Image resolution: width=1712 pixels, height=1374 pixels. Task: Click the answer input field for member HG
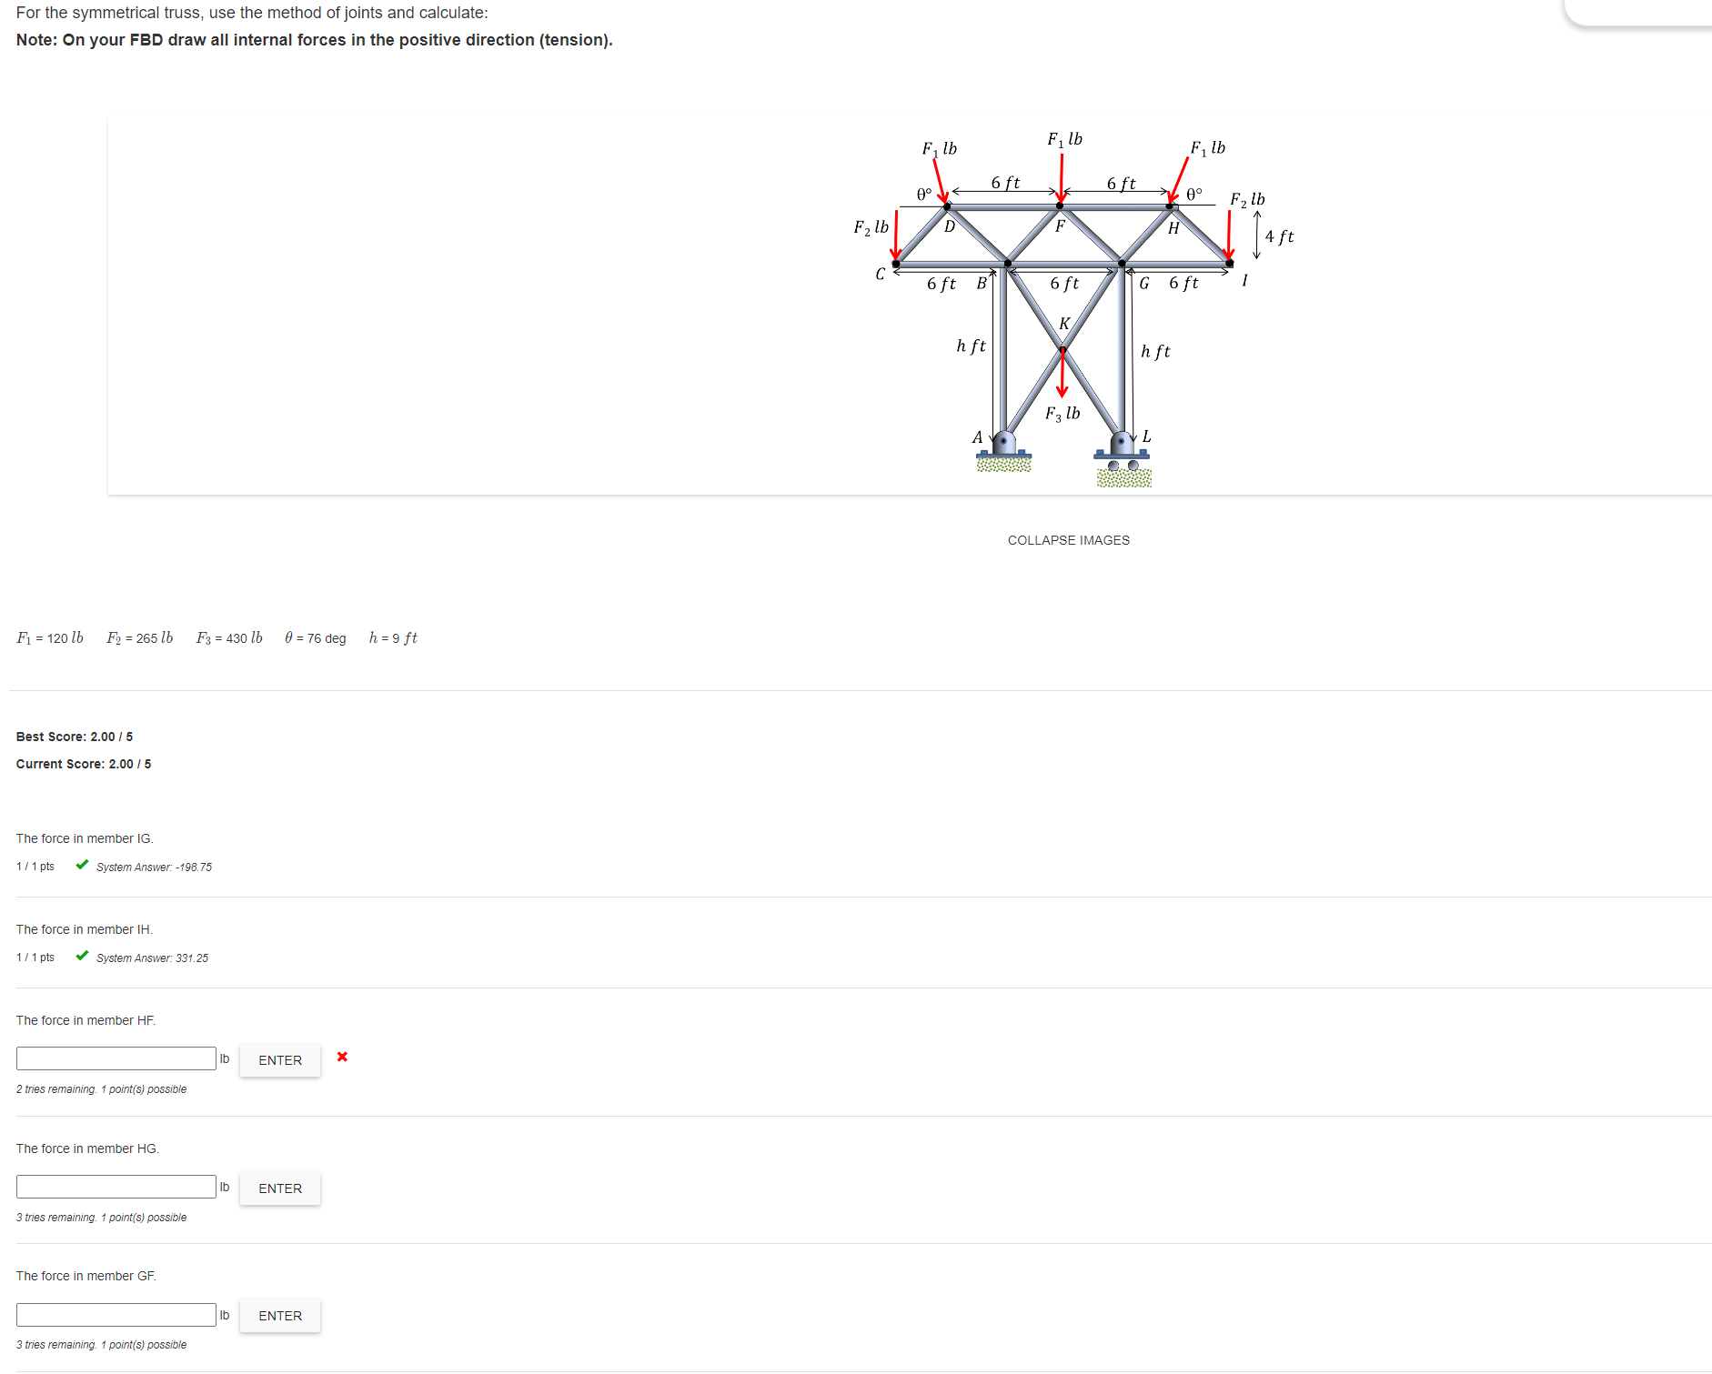click(116, 1186)
